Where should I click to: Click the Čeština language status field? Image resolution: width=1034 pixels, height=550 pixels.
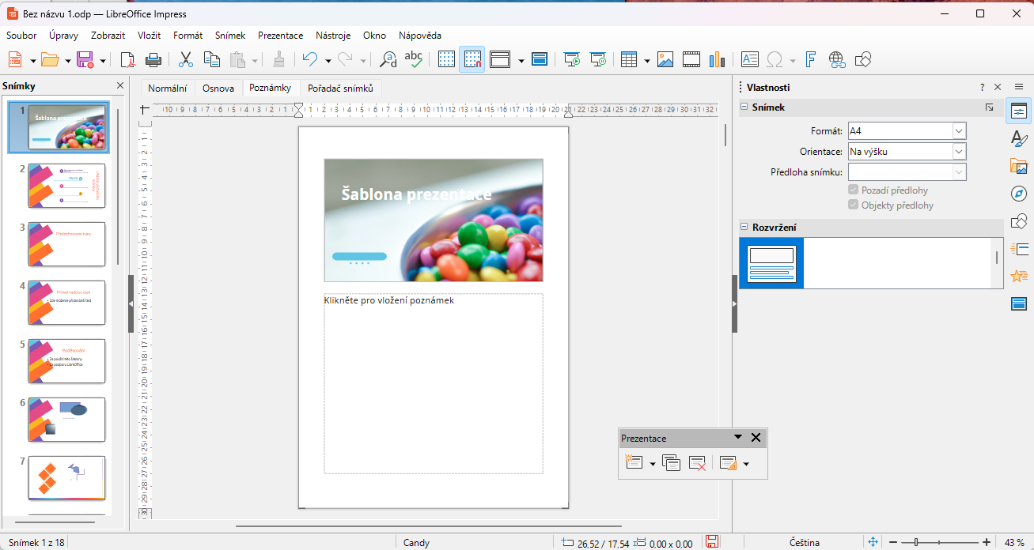click(x=805, y=543)
